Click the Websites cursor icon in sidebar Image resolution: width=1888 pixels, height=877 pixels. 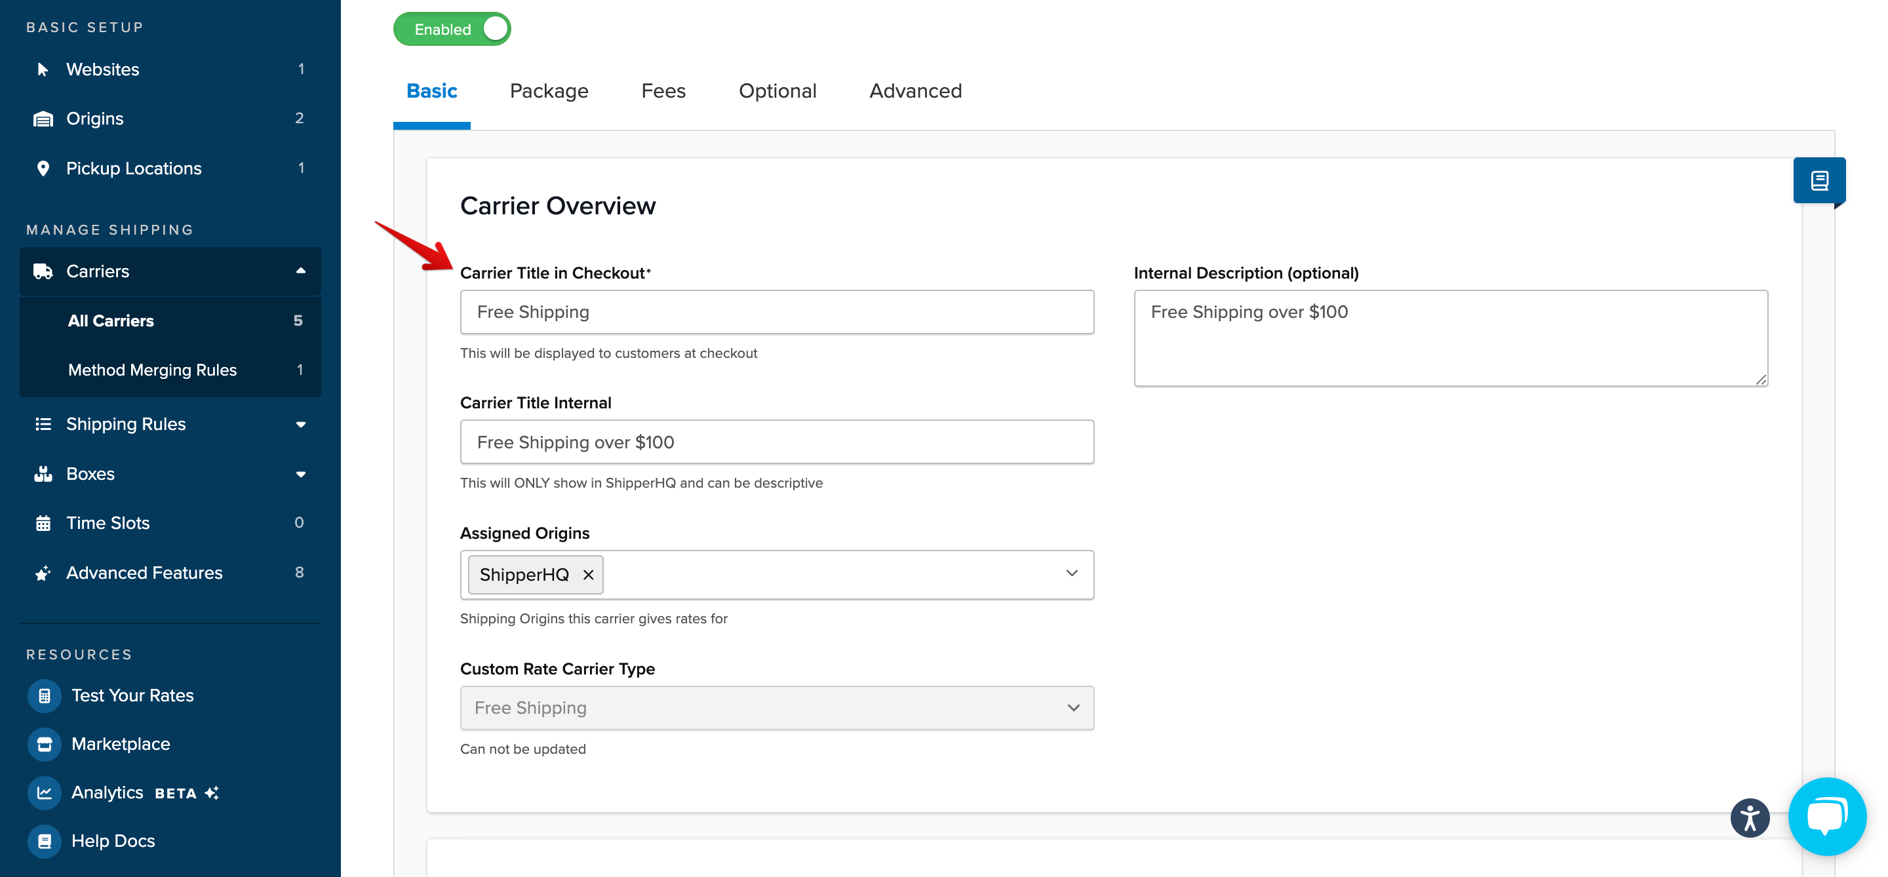[43, 69]
